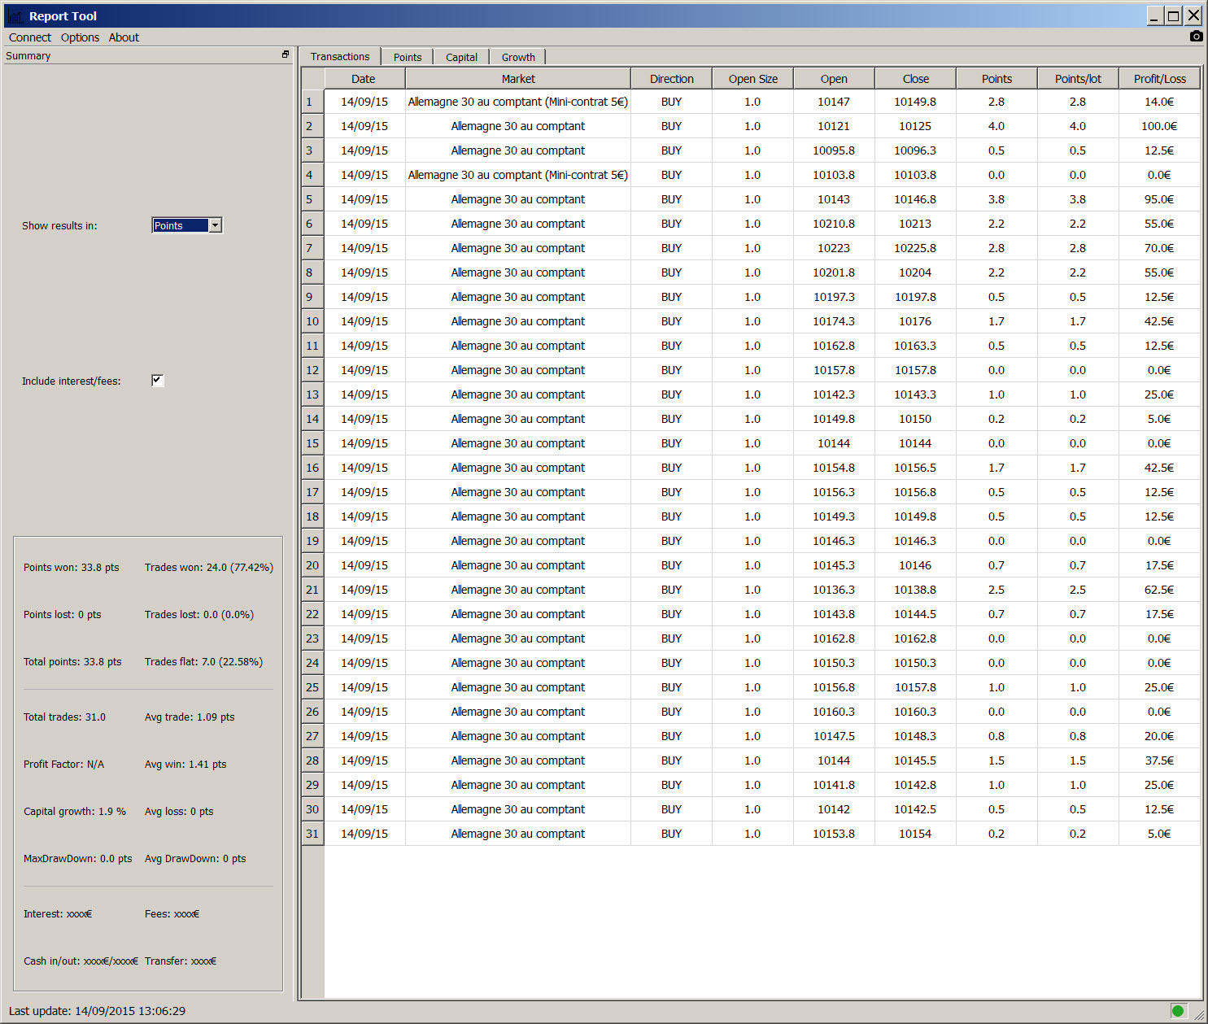Select the Points tab
The height and width of the screenshot is (1024, 1208).
(x=407, y=57)
